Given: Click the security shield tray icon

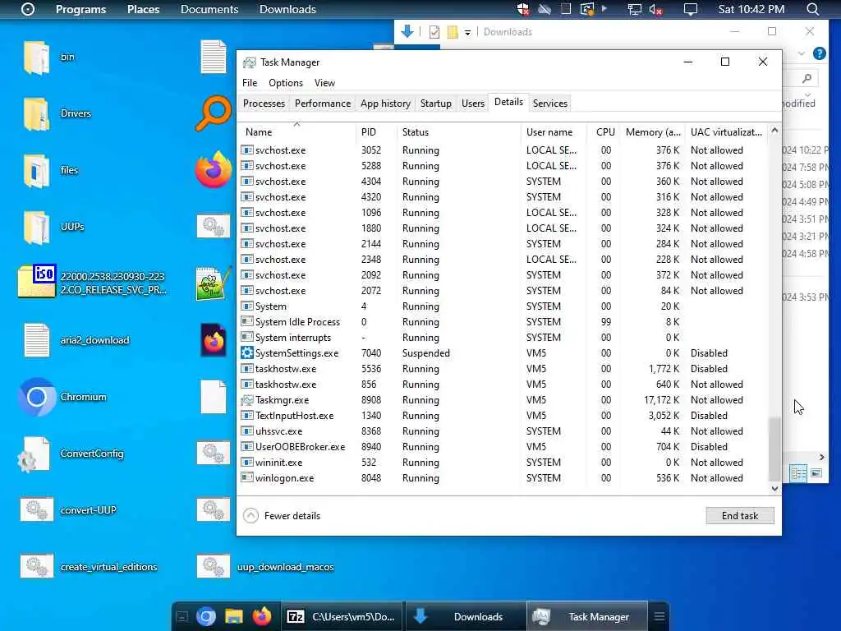Looking at the screenshot, I should (x=523, y=9).
